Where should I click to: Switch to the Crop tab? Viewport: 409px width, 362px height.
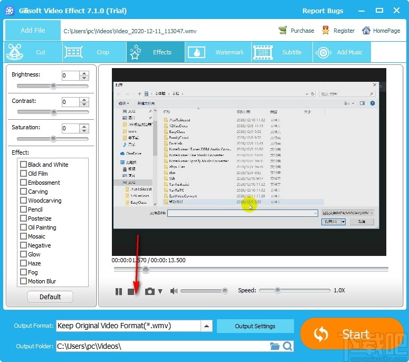[x=94, y=52]
